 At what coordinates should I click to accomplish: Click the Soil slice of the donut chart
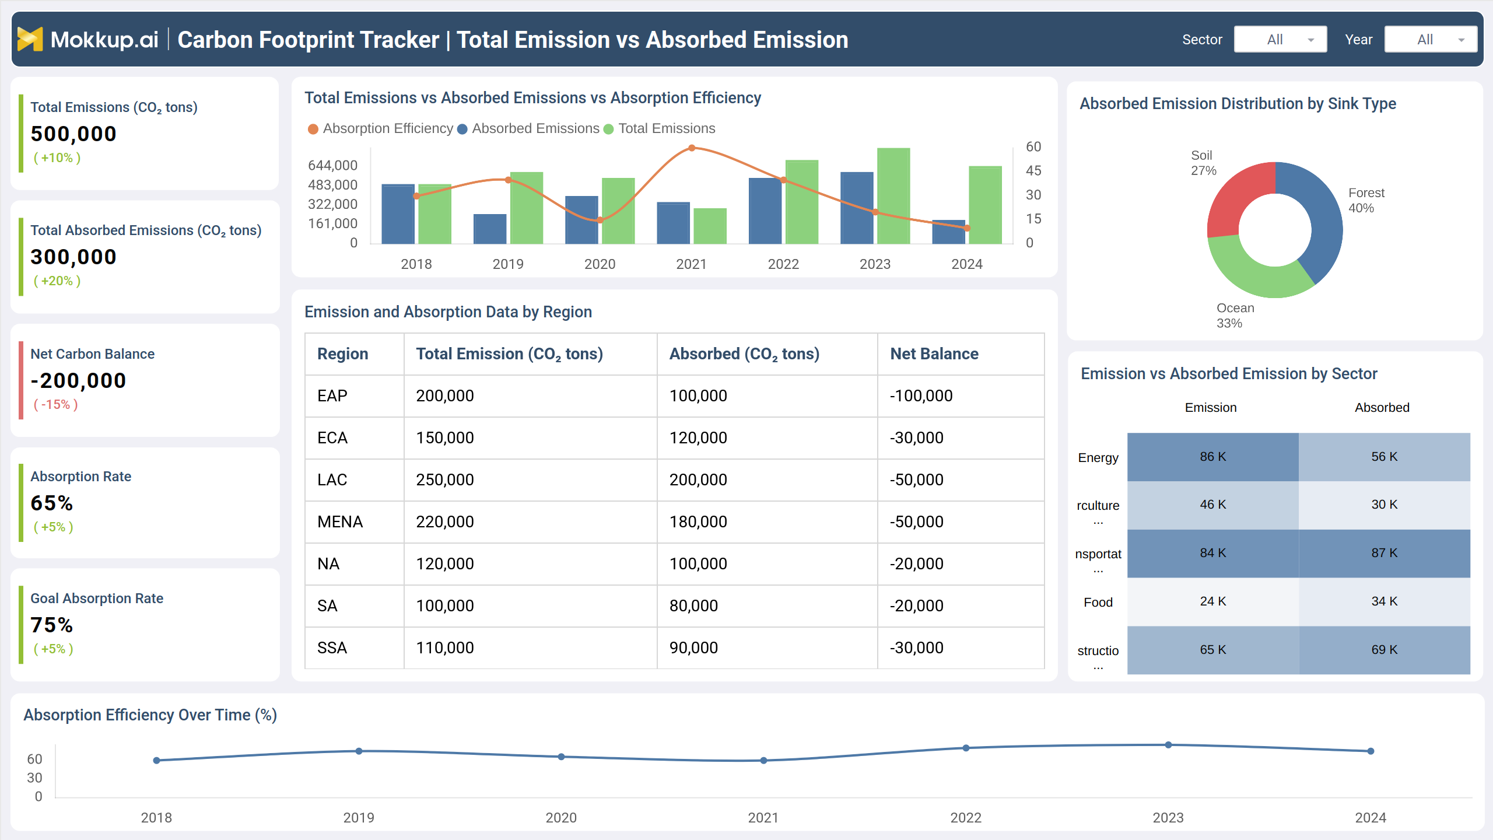(1235, 198)
